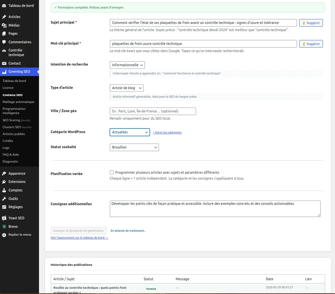Open the Statut souhaité Brouillon dropdown

click(x=134, y=147)
